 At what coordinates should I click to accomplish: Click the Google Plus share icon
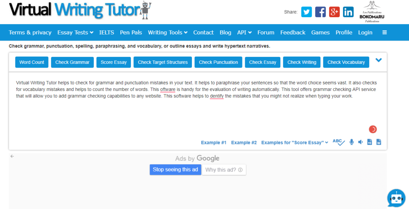(334, 12)
